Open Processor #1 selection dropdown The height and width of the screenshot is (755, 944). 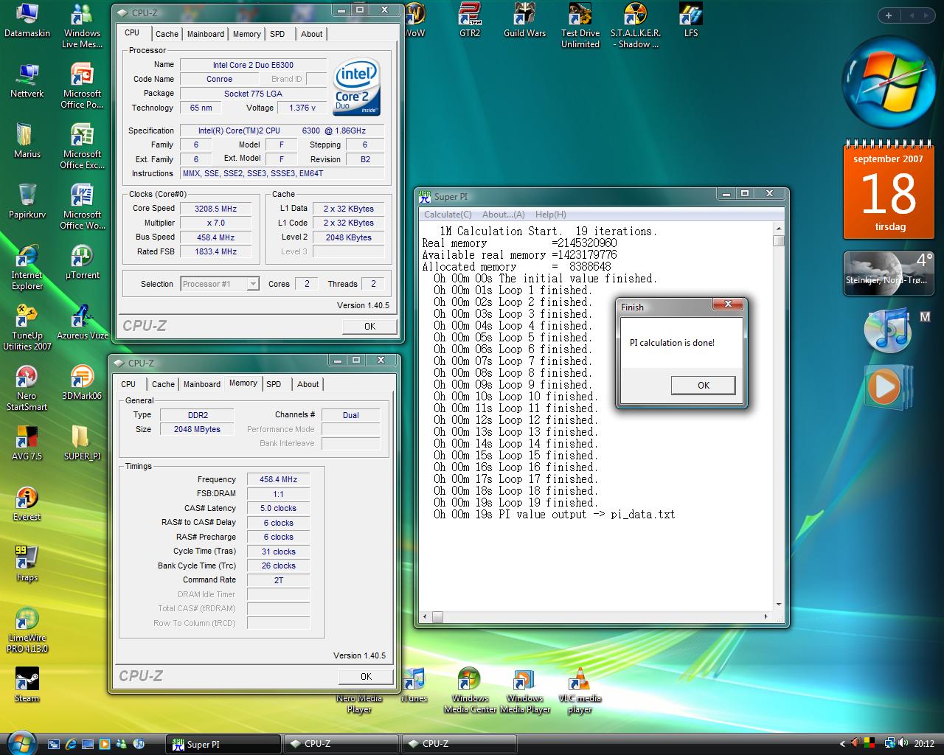point(220,284)
